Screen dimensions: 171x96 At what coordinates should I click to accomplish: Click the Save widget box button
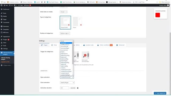(160, 93)
